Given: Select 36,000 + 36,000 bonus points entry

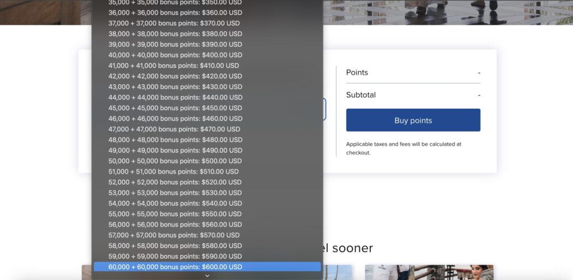Looking at the screenshot, I should 207,13.
